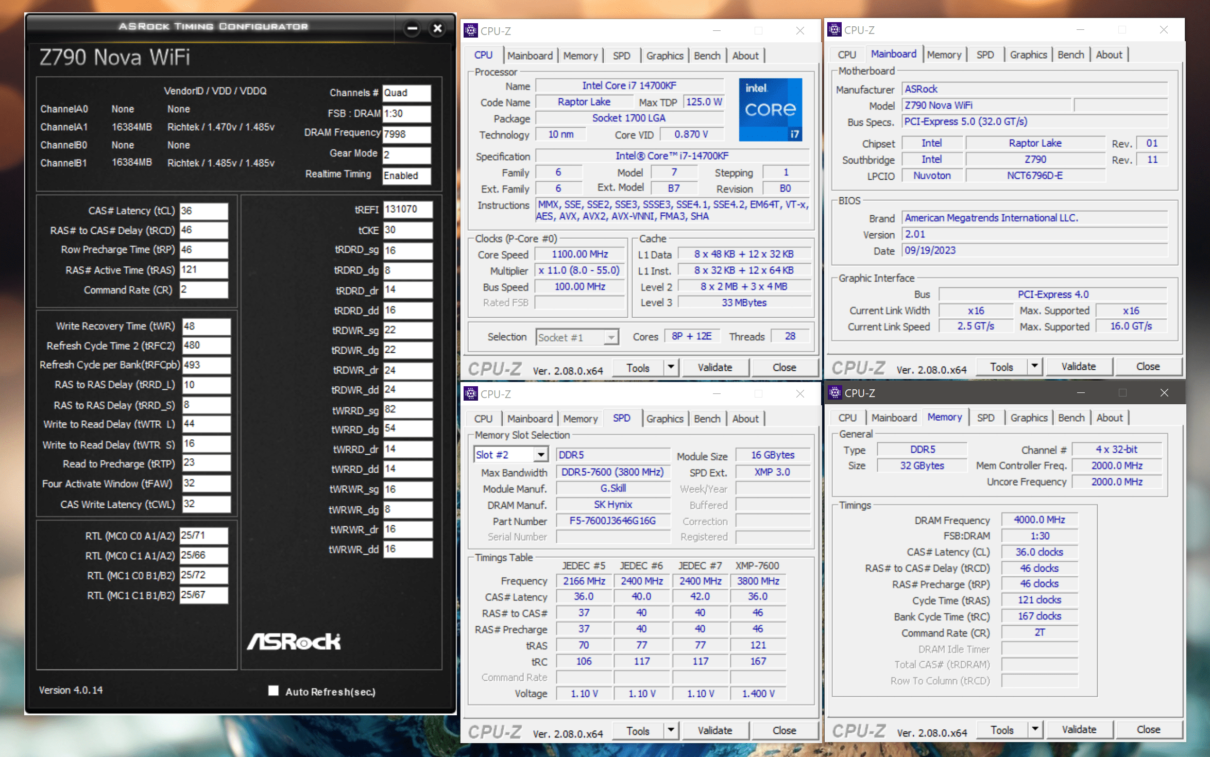Click Validate in the CPU tab window
The width and height of the screenshot is (1210, 757).
click(714, 367)
